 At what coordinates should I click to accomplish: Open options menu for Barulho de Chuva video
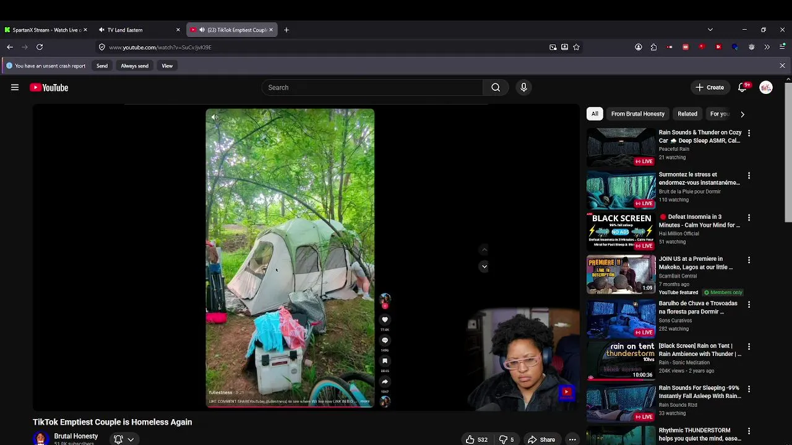coord(749,304)
